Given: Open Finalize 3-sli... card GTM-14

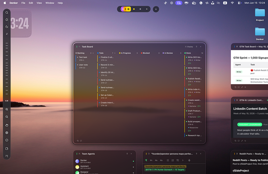Looking at the screenshot, I should (x=107, y=59).
